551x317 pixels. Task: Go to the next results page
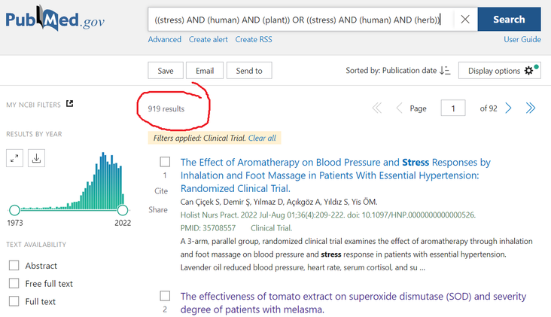tap(508, 108)
